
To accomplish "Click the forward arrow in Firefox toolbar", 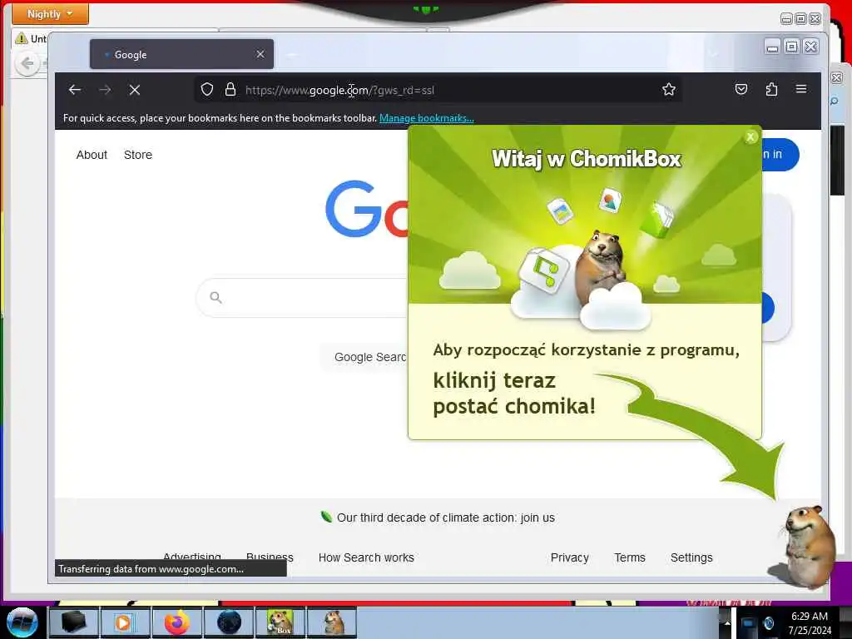I will (x=105, y=90).
